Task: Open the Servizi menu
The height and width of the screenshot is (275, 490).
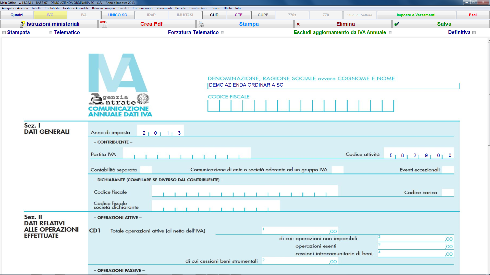Action: click(x=216, y=8)
